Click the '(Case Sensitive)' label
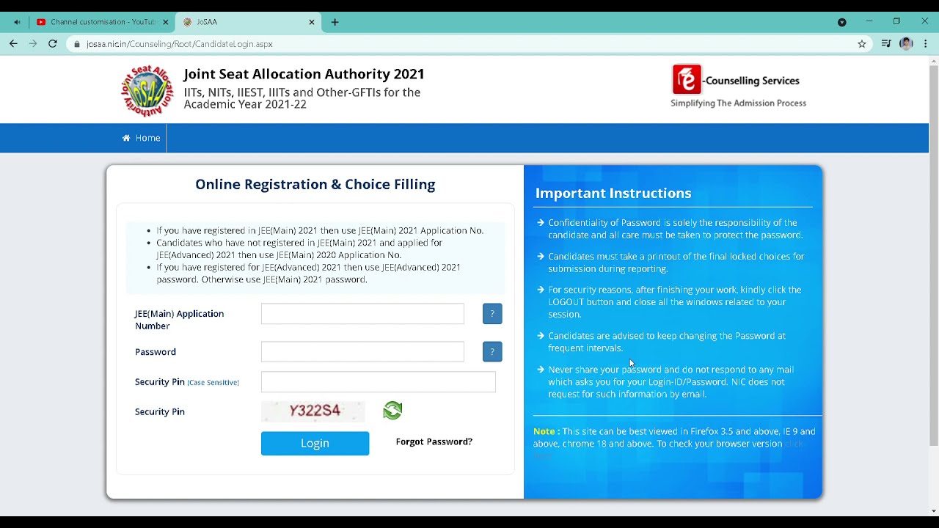This screenshot has width=939, height=528. click(x=213, y=382)
